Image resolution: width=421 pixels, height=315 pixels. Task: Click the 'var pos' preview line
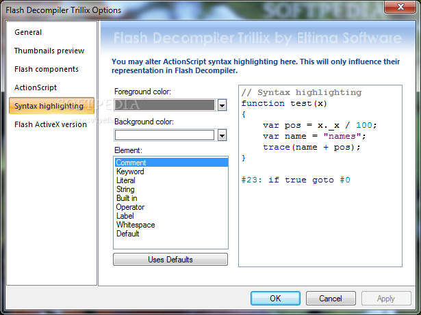[x=320, y=125]
